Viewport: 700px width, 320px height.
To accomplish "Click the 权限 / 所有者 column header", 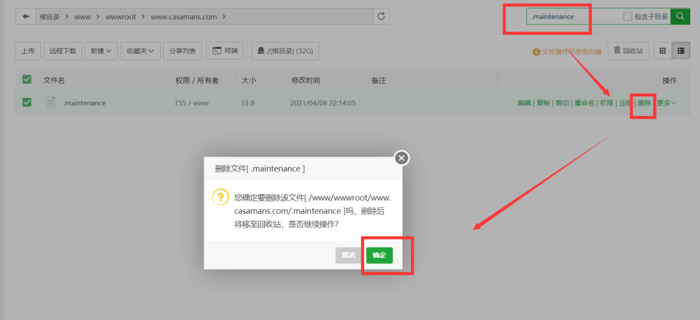I will tap(197, 80).
